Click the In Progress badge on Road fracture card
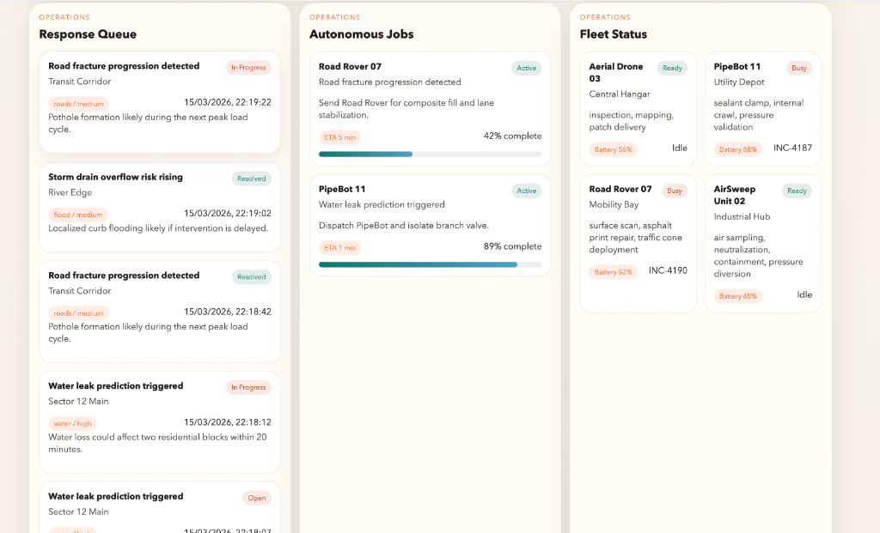Viewport: 880px width, 533px height. (249, 68)
